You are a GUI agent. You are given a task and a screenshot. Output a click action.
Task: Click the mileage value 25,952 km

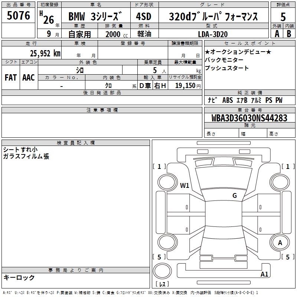point(45,53)
